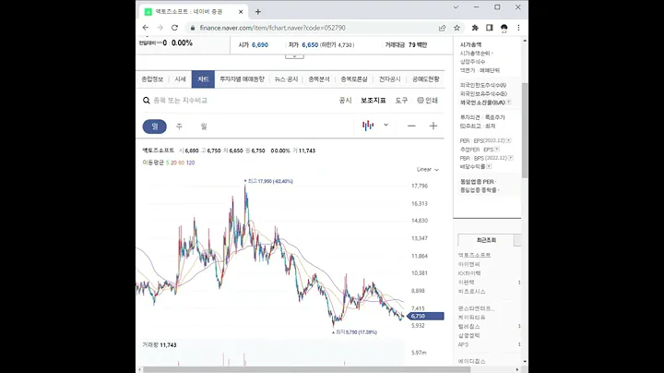Image resolution: width=664 pixels, height=373 pixels.
Task: Open the Chrome three-dot menu
Action: coord(518,28)
